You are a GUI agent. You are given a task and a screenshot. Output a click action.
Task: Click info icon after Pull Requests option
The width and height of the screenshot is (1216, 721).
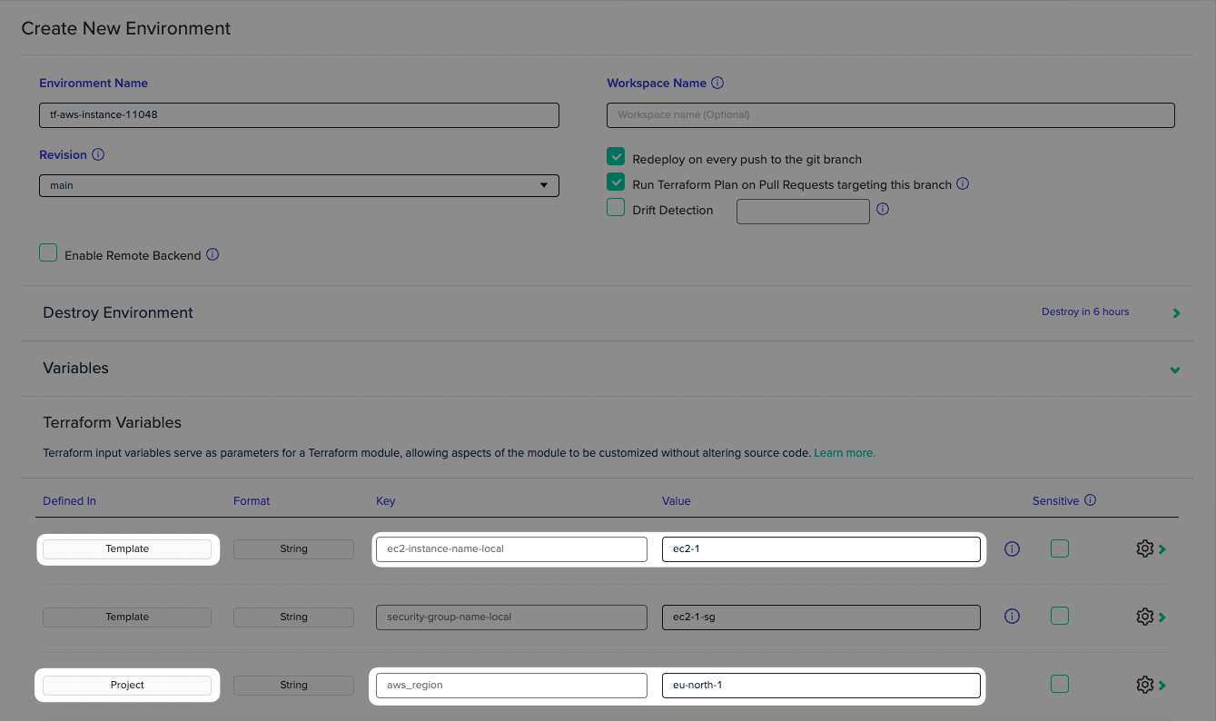[x=963, y=183]
